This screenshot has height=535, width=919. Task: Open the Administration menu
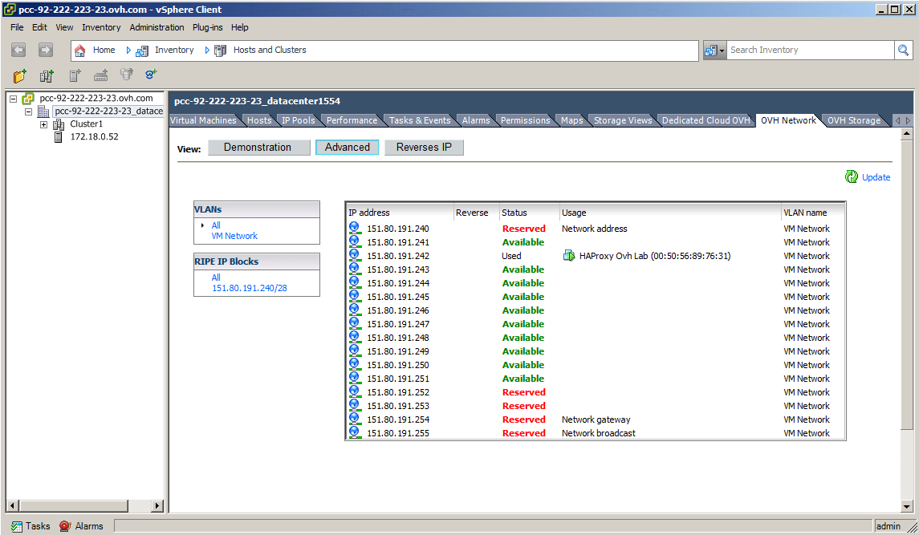click(x=157, y=27)
